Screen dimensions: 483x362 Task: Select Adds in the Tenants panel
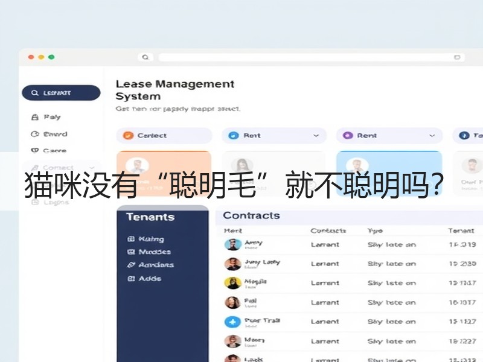[150, 279]
